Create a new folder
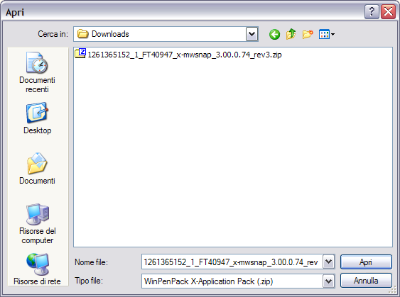 [308, 34]
